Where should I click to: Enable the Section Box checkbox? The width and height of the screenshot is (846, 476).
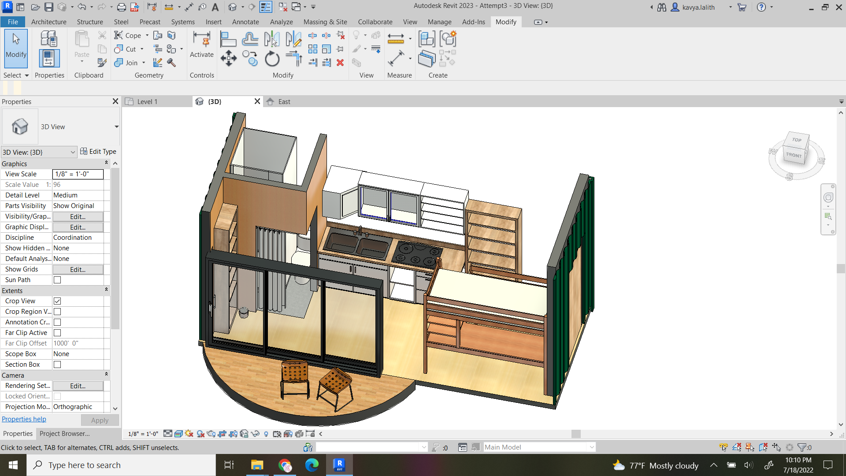(x=57, y=364)
